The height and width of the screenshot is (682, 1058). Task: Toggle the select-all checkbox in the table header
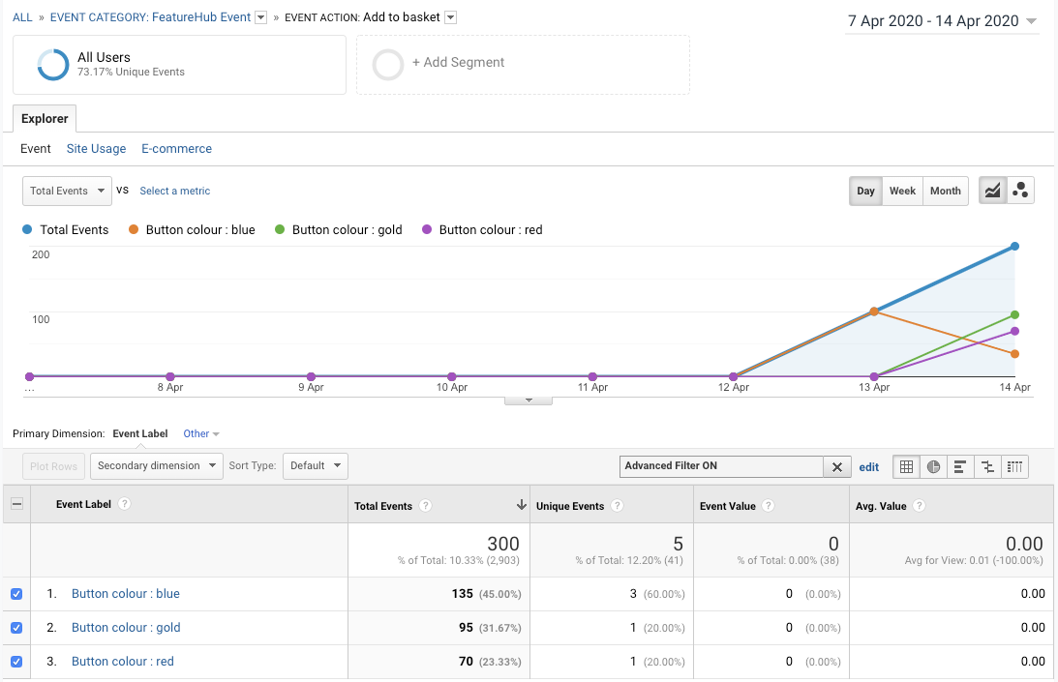coord(15,503)
